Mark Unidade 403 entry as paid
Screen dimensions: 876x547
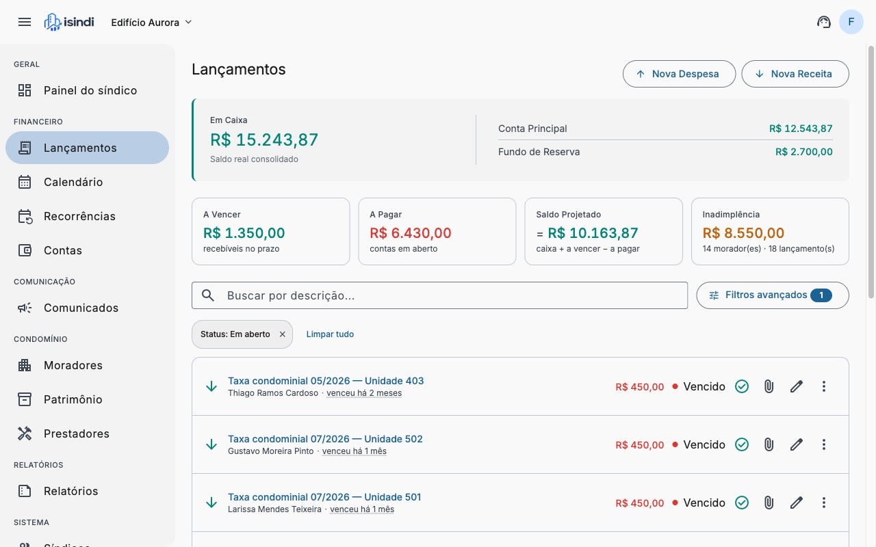[742, 386]
